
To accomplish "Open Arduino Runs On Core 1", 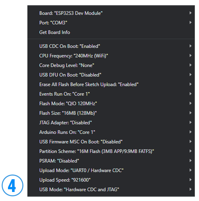I will click(111, 132).
